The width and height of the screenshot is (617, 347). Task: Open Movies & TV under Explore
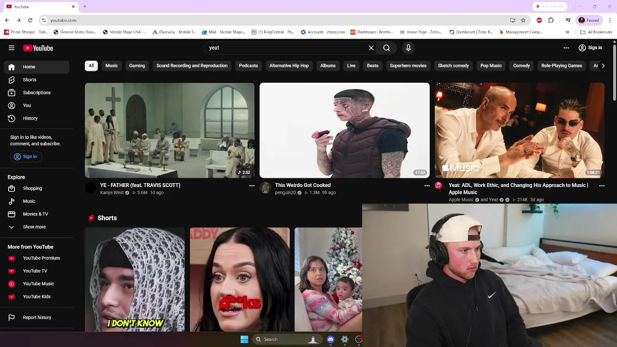(x=37, y=214)
